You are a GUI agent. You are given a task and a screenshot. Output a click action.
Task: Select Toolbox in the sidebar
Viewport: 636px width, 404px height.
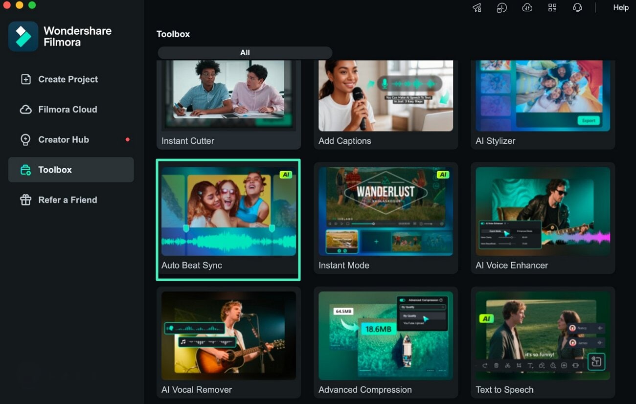[x=71, y=170]
